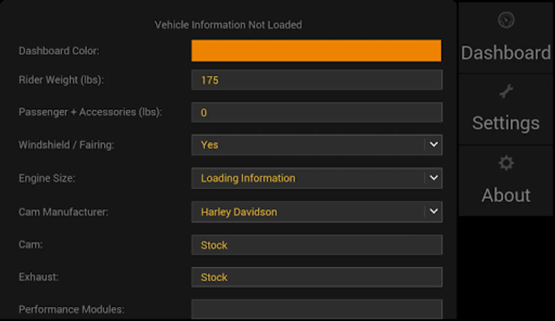Click the Rider Weight input field
The image size is (555, 321).
(316, 80)
